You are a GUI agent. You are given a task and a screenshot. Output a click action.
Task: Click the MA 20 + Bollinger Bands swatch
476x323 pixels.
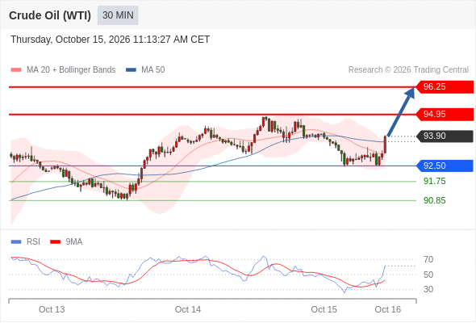pyautogui.click(x=16, y=70)
